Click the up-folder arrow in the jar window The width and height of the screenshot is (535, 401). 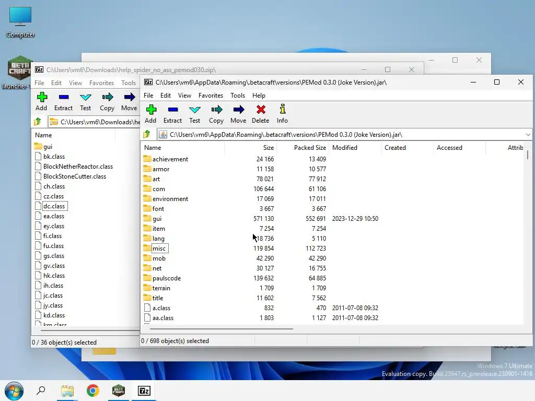pyautogui.click(x=147, y=134)
